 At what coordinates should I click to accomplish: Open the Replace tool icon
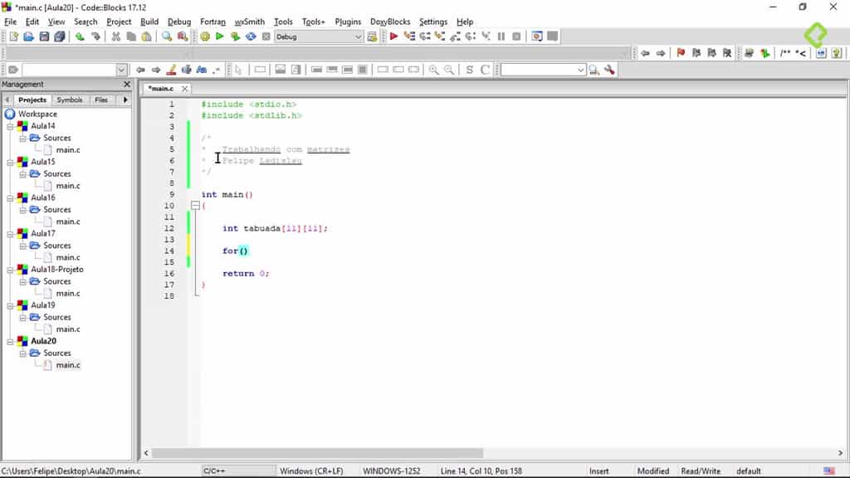click(183, 37)
